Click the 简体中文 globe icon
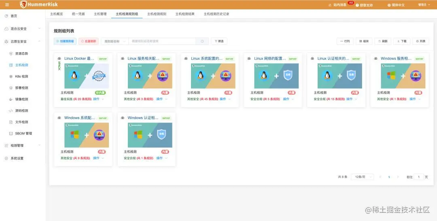Screen dimensions: 437x221 coord(389,5)
